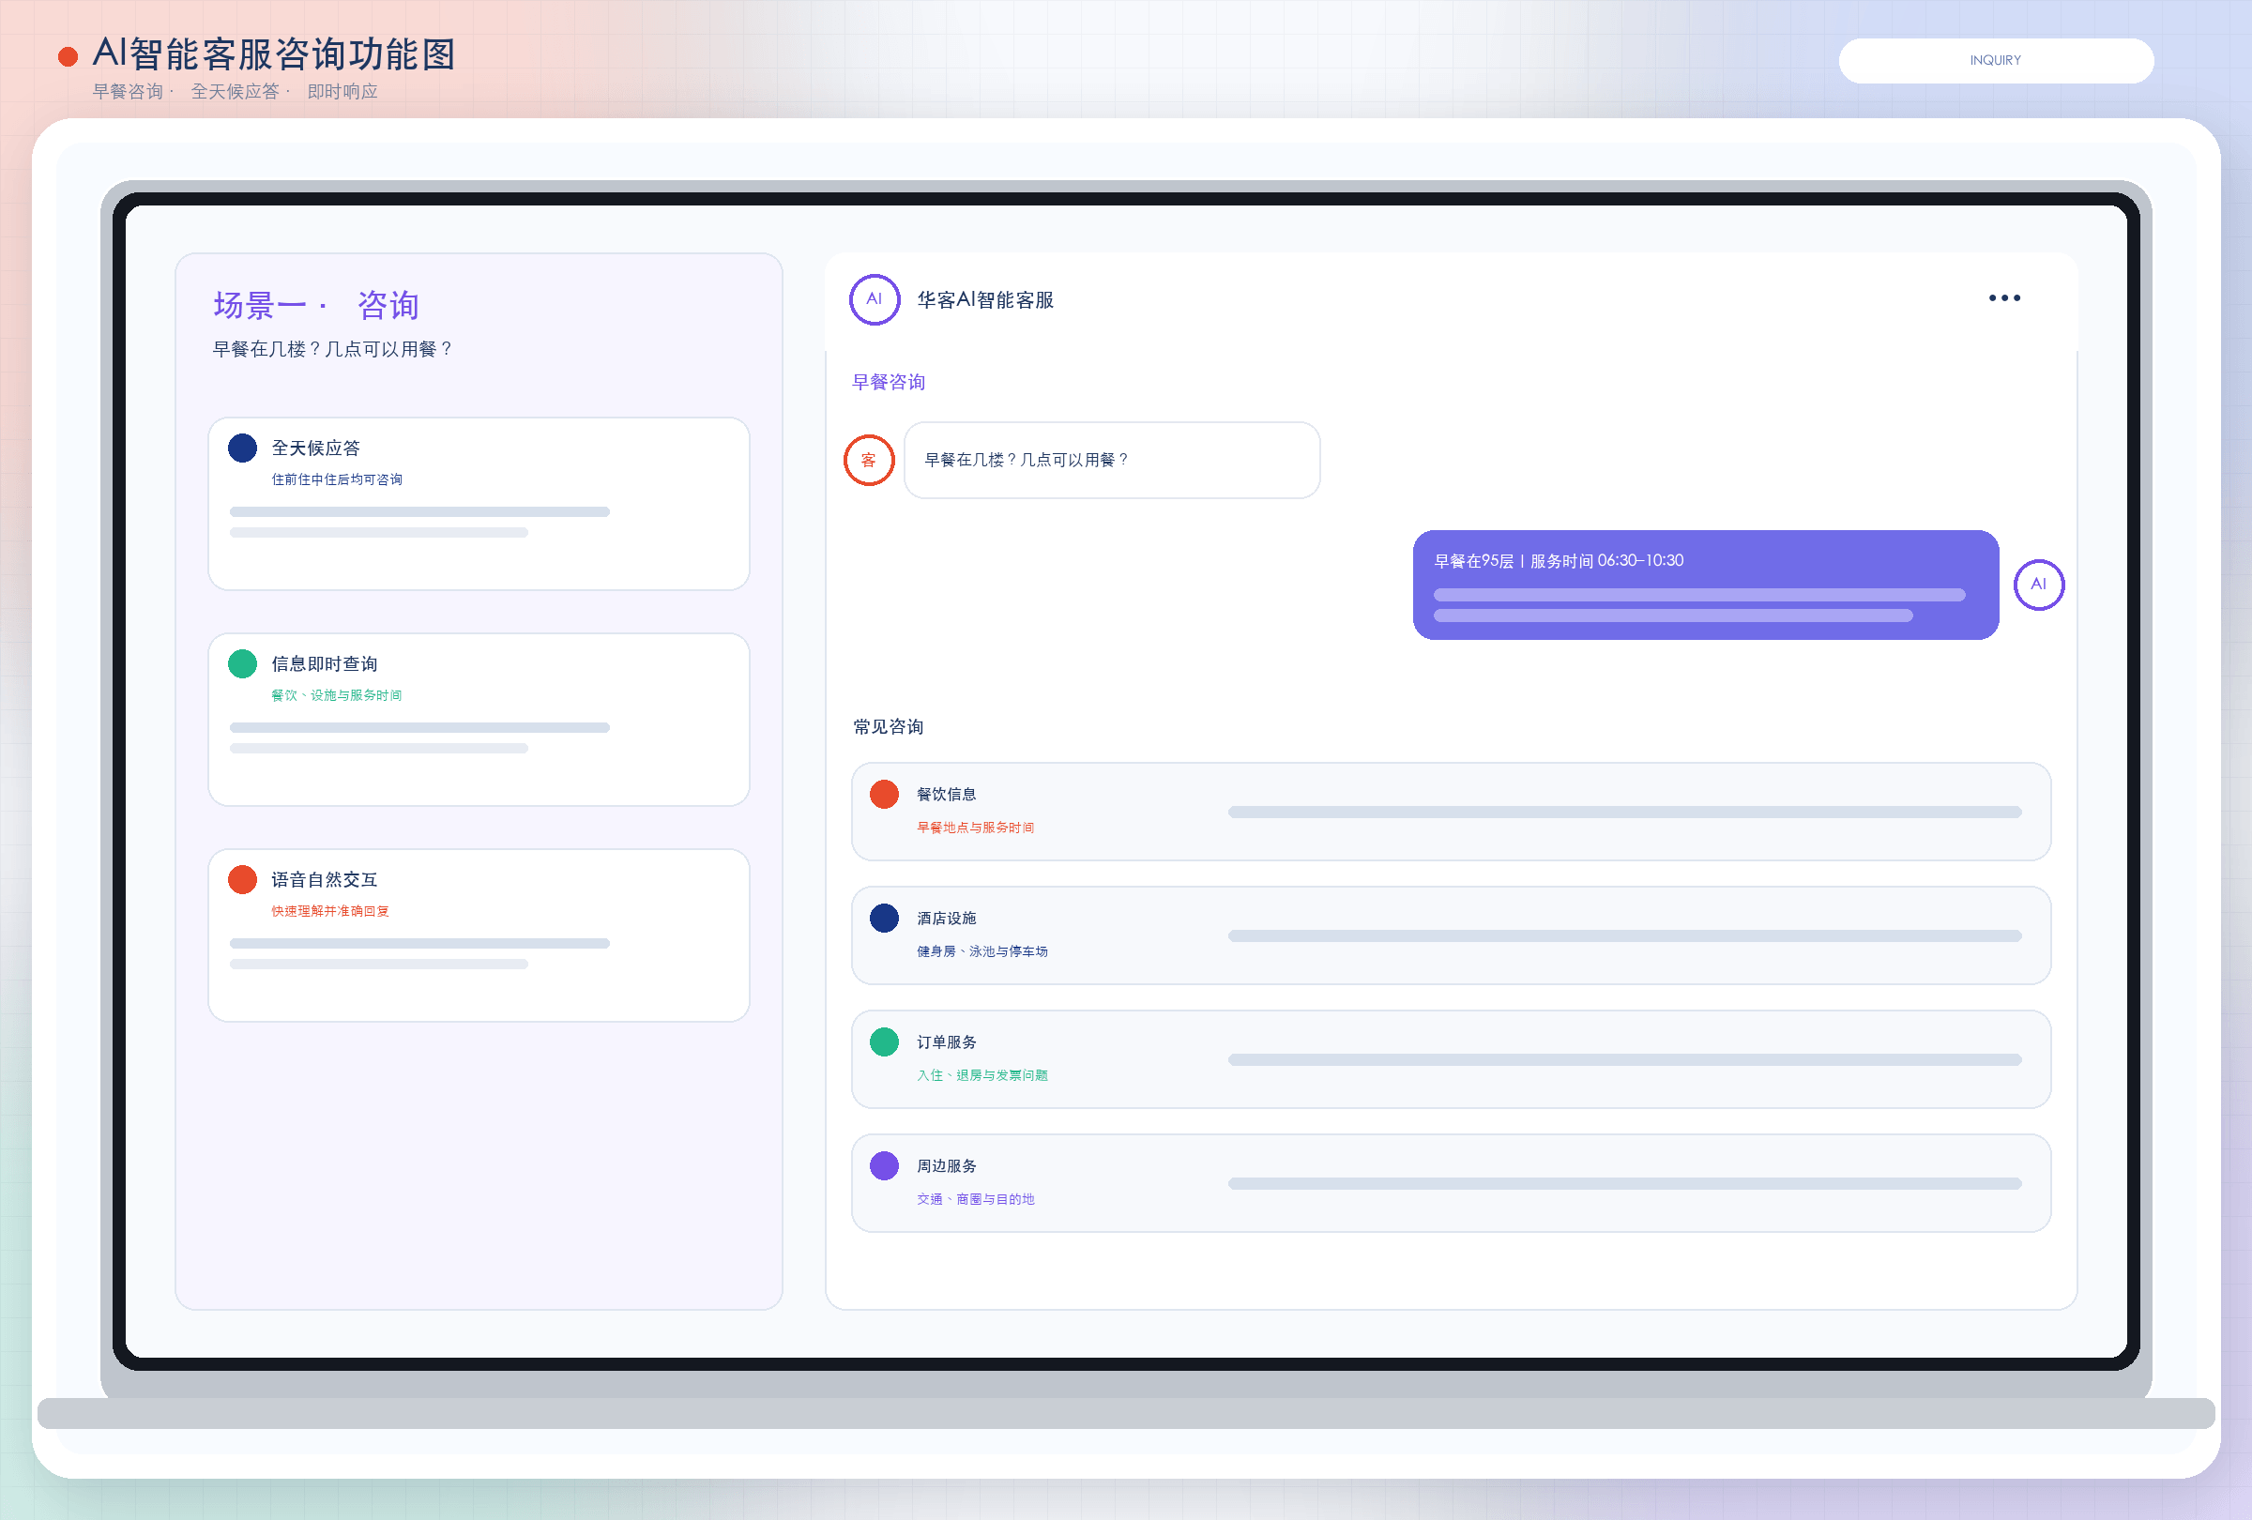
Task: Open the three-dot more options menu
Action: [2004, 298]
